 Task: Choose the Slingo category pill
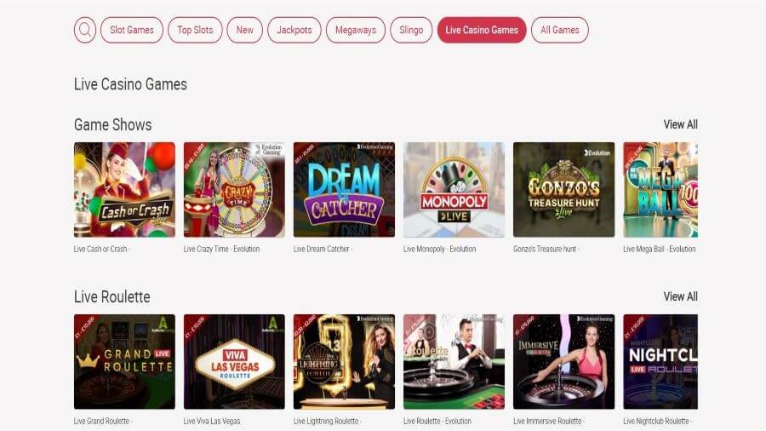click(411, 30)
